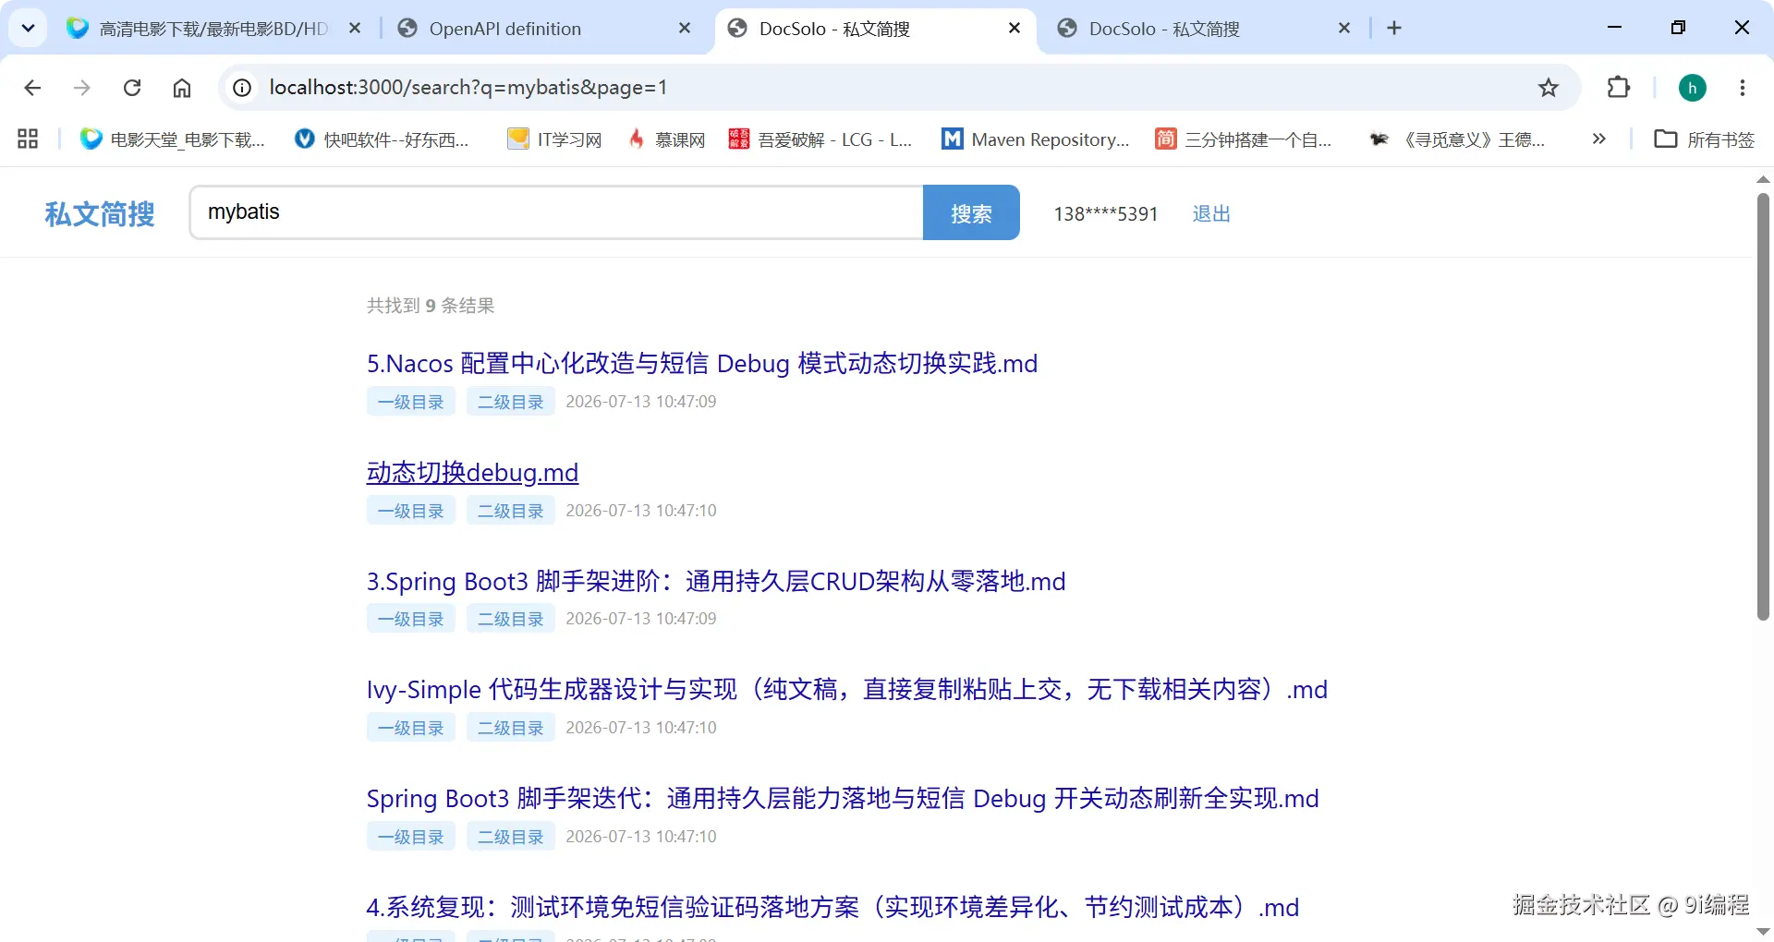Click the account number 138****5391
The height and width of the screenshot is (942, 1774).
[x=1106, y=214]
